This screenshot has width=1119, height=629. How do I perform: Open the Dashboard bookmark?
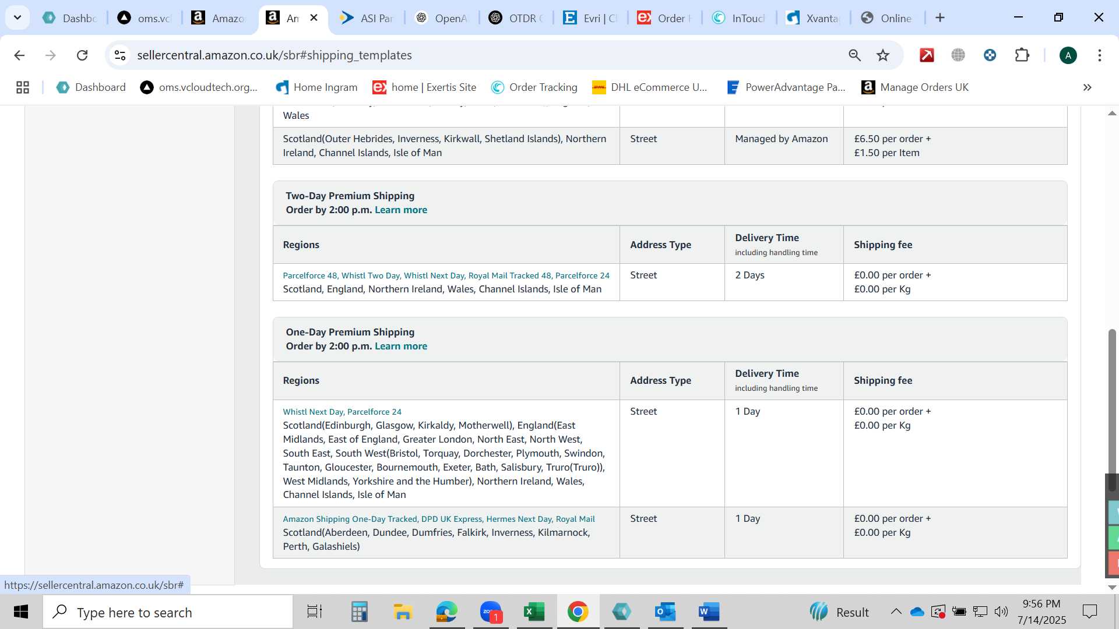click(x=91, y=87)
